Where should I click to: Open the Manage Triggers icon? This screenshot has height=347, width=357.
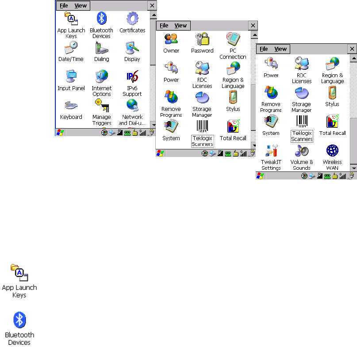[x=102, y=112]
